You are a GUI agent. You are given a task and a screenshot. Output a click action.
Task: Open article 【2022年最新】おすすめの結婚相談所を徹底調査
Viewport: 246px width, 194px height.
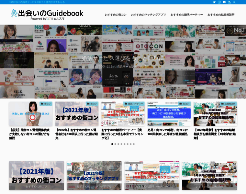pyautogui.click(x=215, y=134)
